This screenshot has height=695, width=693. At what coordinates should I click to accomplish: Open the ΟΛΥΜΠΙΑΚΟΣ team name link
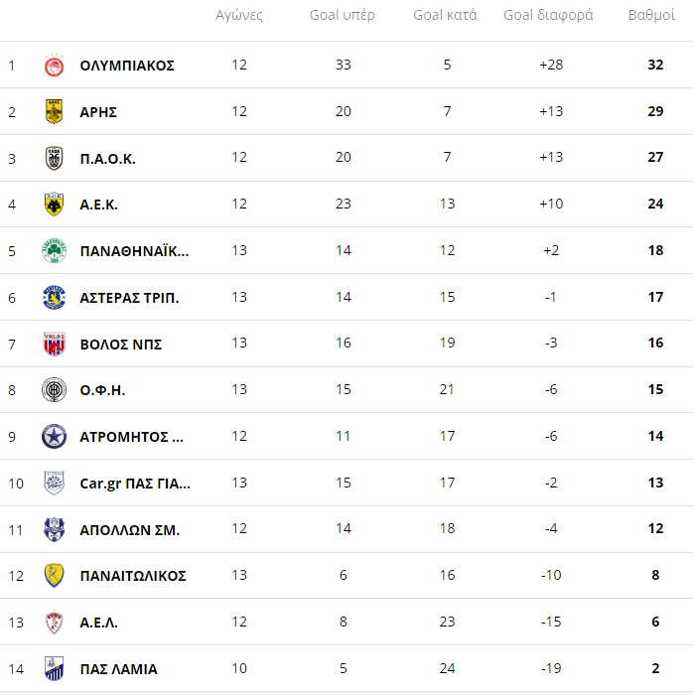(x=127, y=66)
